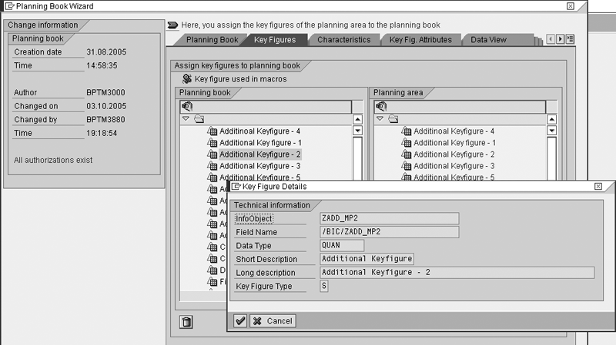This screenshot has width=616, height=345.
Task: Click the delete trash can icon
Action: coord(186,322)
